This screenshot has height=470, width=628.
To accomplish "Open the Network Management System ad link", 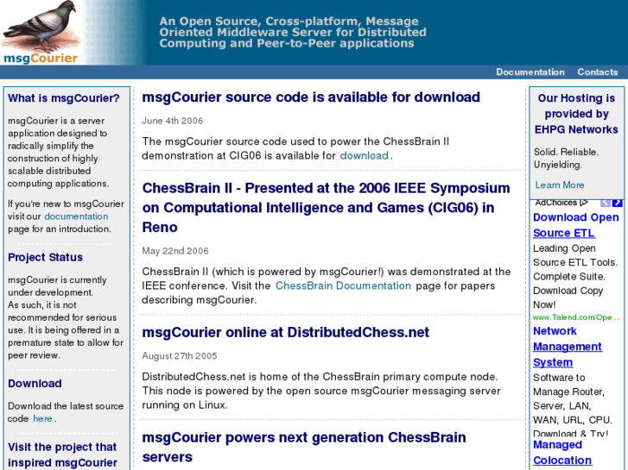I will click(568, 347).
